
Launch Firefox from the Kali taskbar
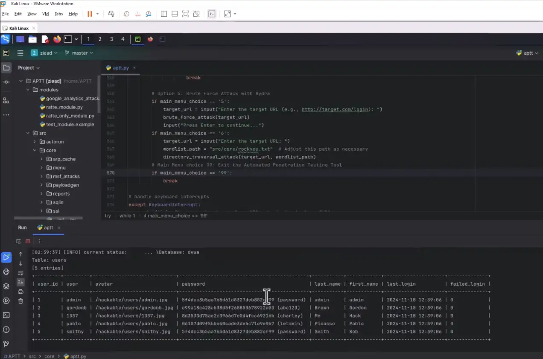point(57,39)
